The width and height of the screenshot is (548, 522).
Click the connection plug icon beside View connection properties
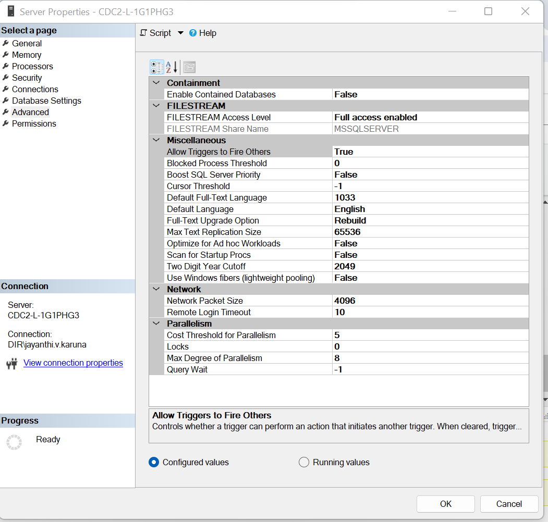tap(12, 364)
